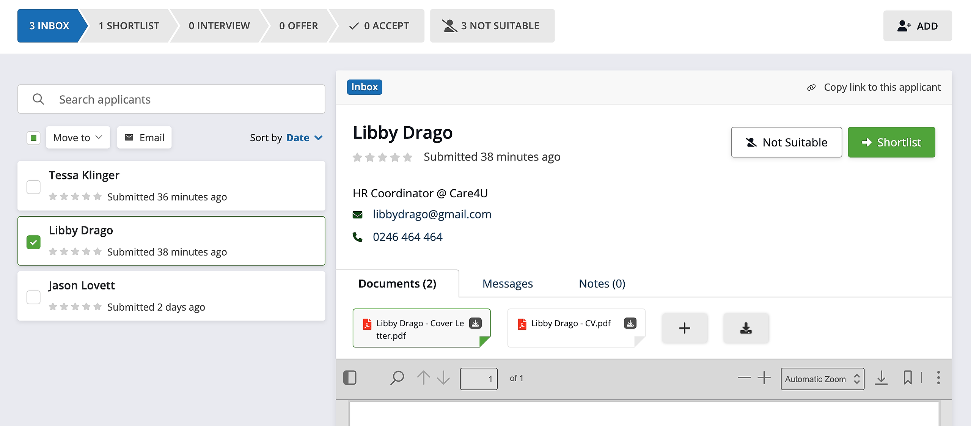Toggle the PDF viewer sidebar icon
This screenshot has width=971, height=426.
tap(350, 378)
